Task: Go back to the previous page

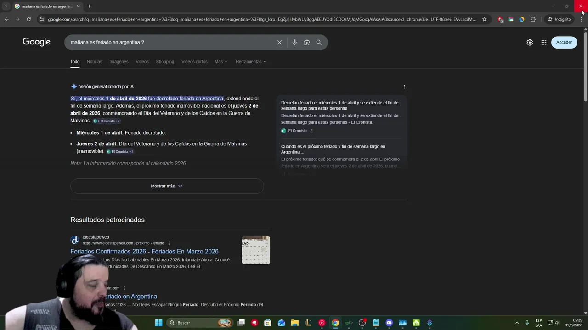Action: coord(6,19)
